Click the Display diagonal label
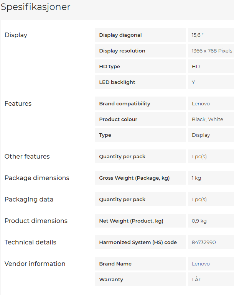Screen dimensions: 234x295 pos(120,35)
